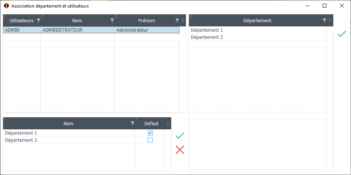
Task: Click filter icon in lower Nom column
Action: (x=132, y=123)
